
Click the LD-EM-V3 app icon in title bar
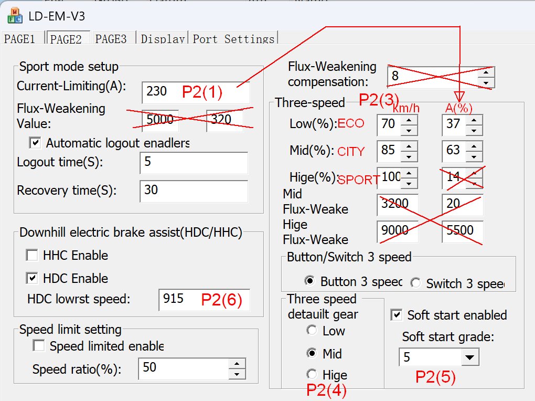tap(15, 16)
